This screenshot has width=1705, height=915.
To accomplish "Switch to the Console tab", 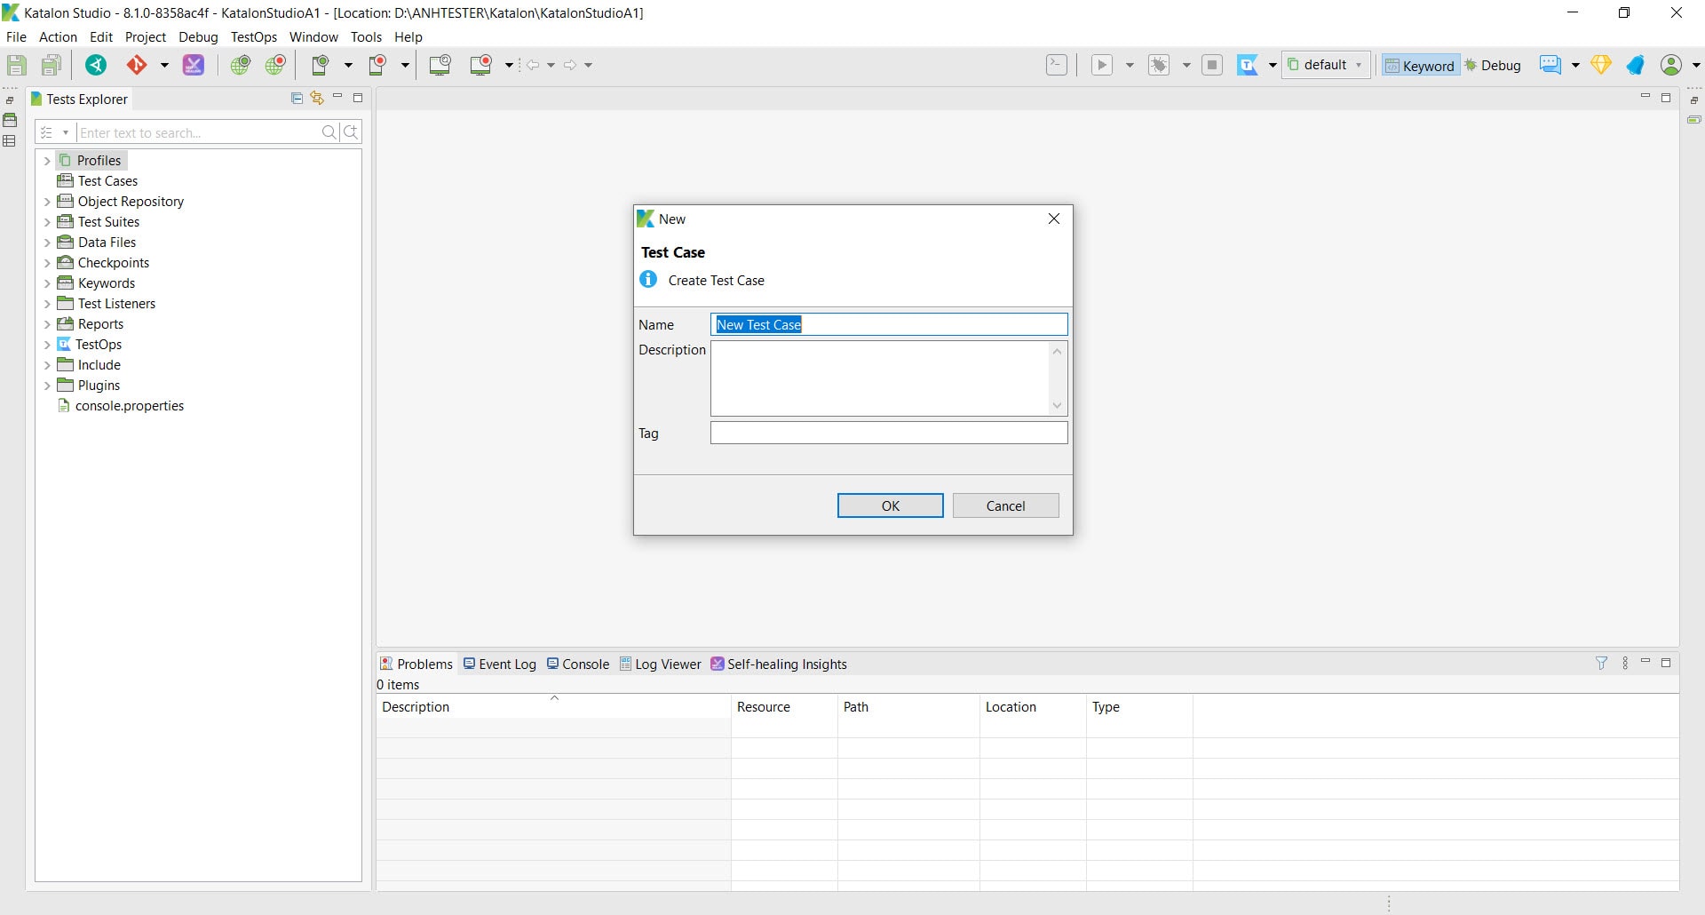I will click(x=578, y=664).
